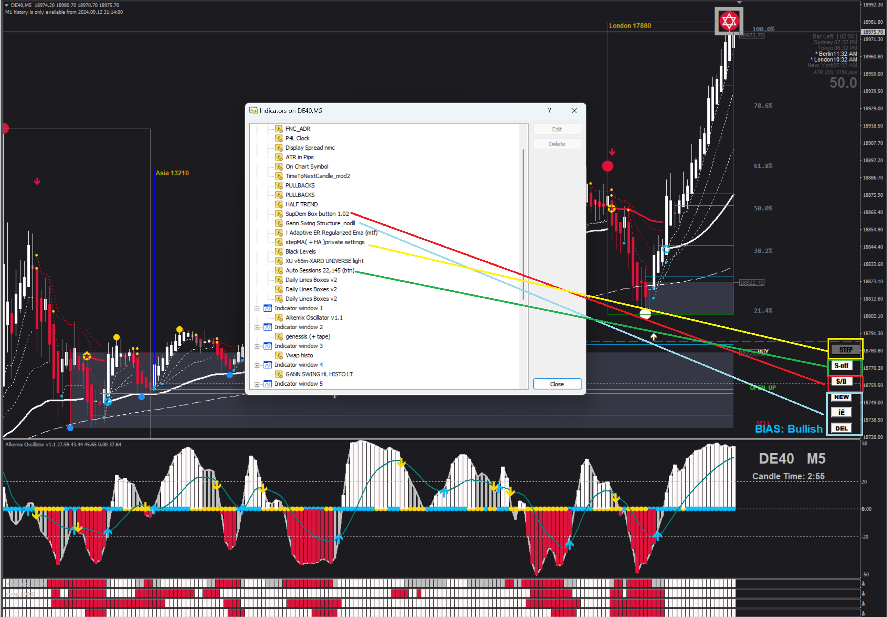Toggle the STEP button on chart
This screenshot has width=887, height=617.
(x=845, y=350)
